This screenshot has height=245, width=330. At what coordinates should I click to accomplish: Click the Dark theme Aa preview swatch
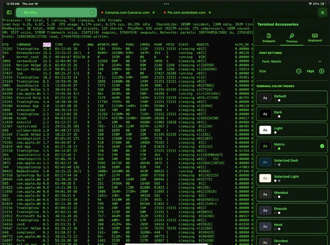point(265,114)
